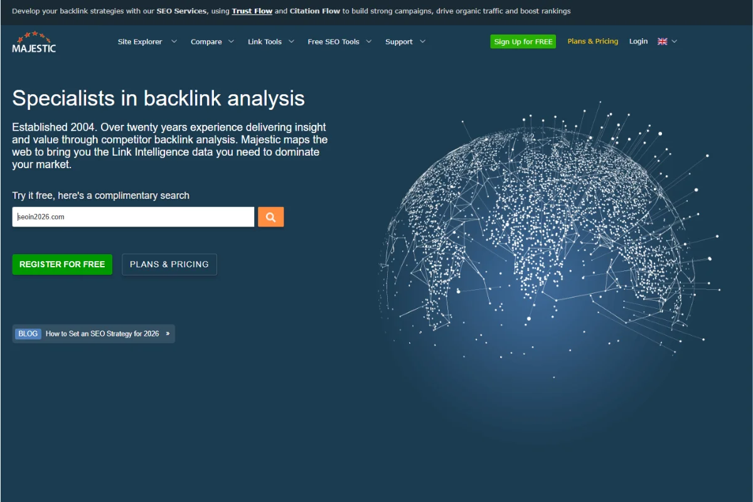Select the orange search magnifier icon
The image size is (753, 502).
coord(270,216)
